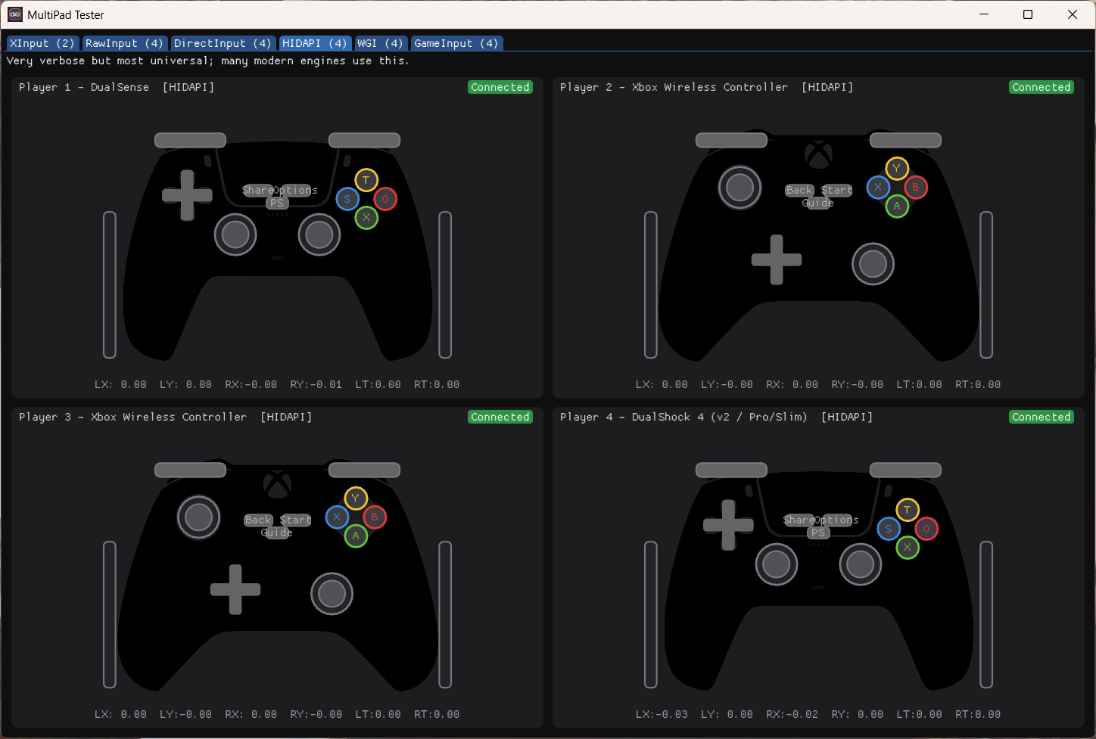The height and width of the screenshot is (739, 1096).
Task: Click Player 2's red B button
Action: tap(916, 187)
